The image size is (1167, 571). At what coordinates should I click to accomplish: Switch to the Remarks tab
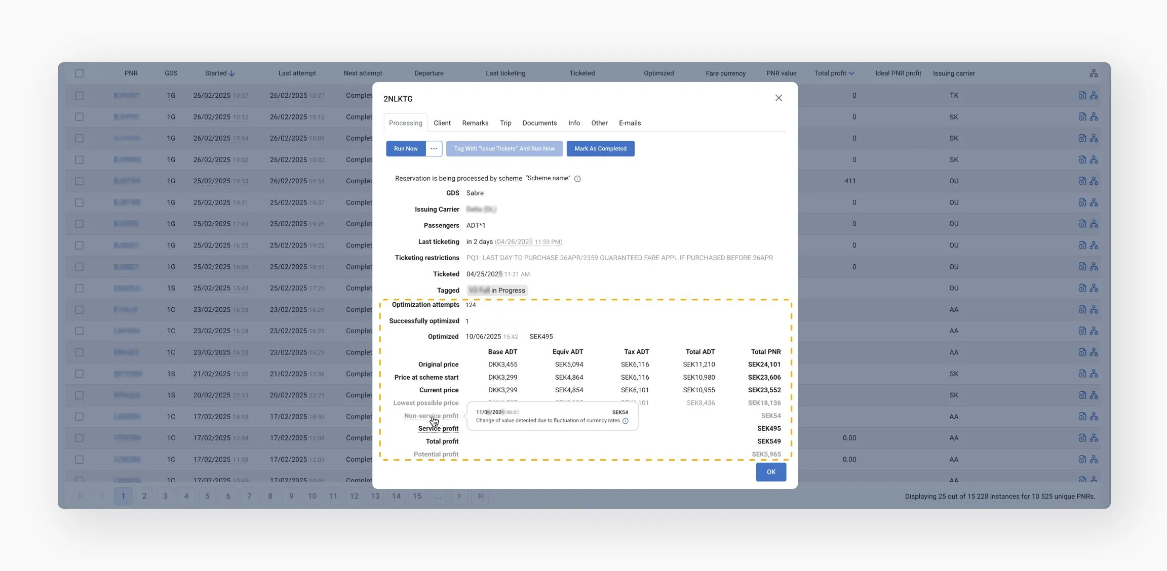coord(475,123)
